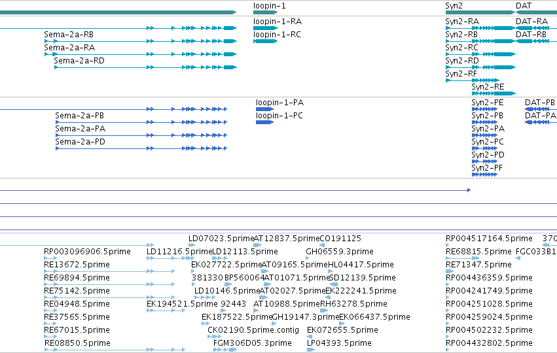The height and width of the screenshot is (353, 557).
Task: Click the EK066437.5prime EST label
Action: point(375,318)
